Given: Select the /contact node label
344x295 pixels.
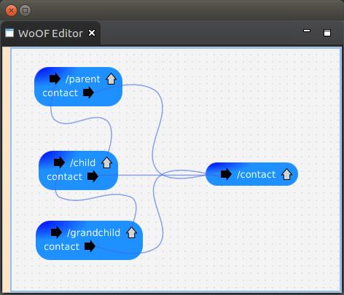Looking at the screenshot, I should pos(257,175).
